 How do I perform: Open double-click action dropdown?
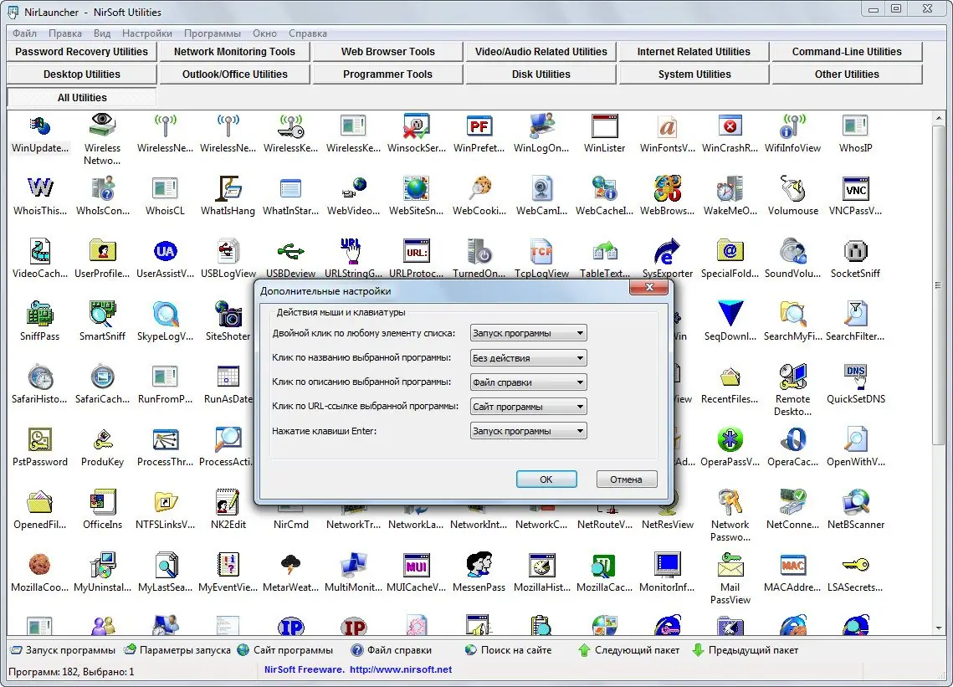point(528,333)
